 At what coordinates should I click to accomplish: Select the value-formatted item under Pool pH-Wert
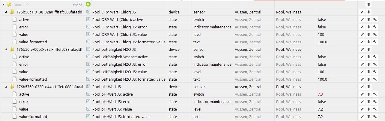[33, 117]
